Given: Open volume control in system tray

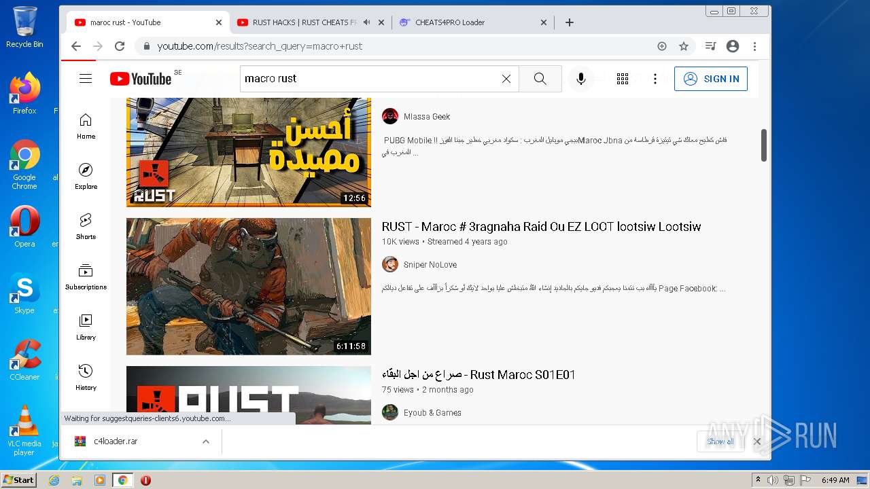Looking at the screenshot, I should [x=773, y=480].
